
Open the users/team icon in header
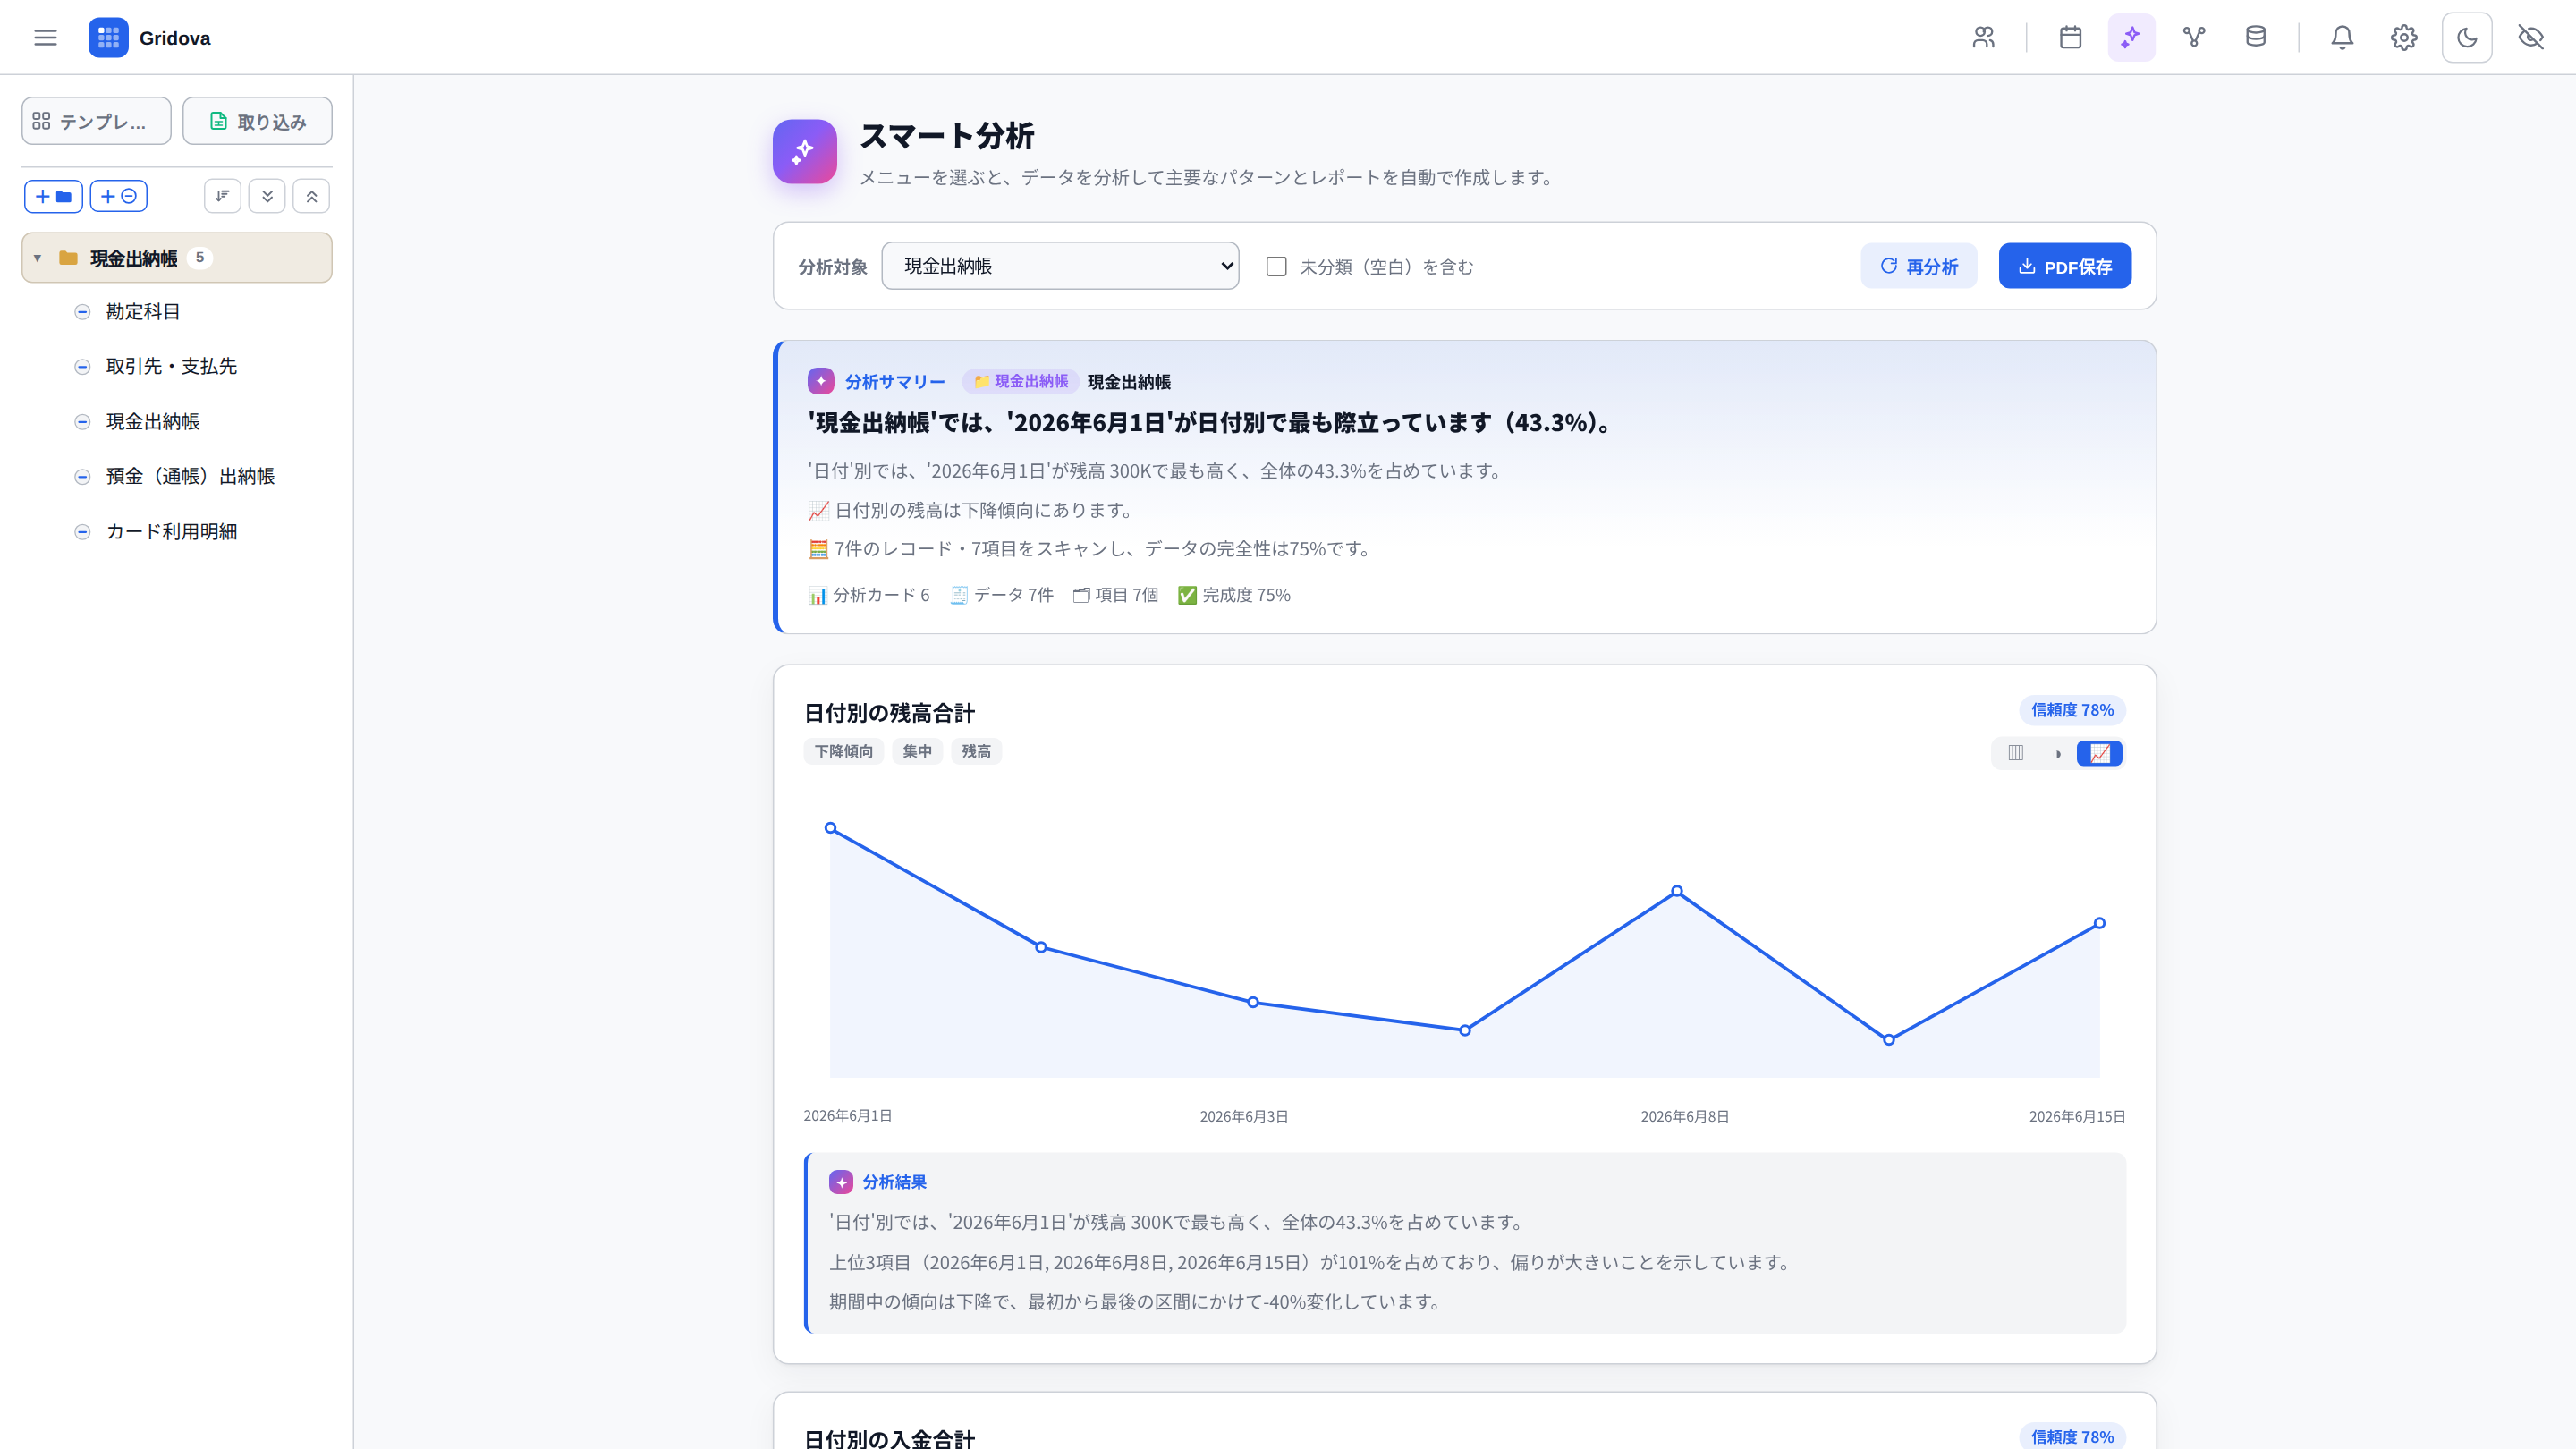1984,37
